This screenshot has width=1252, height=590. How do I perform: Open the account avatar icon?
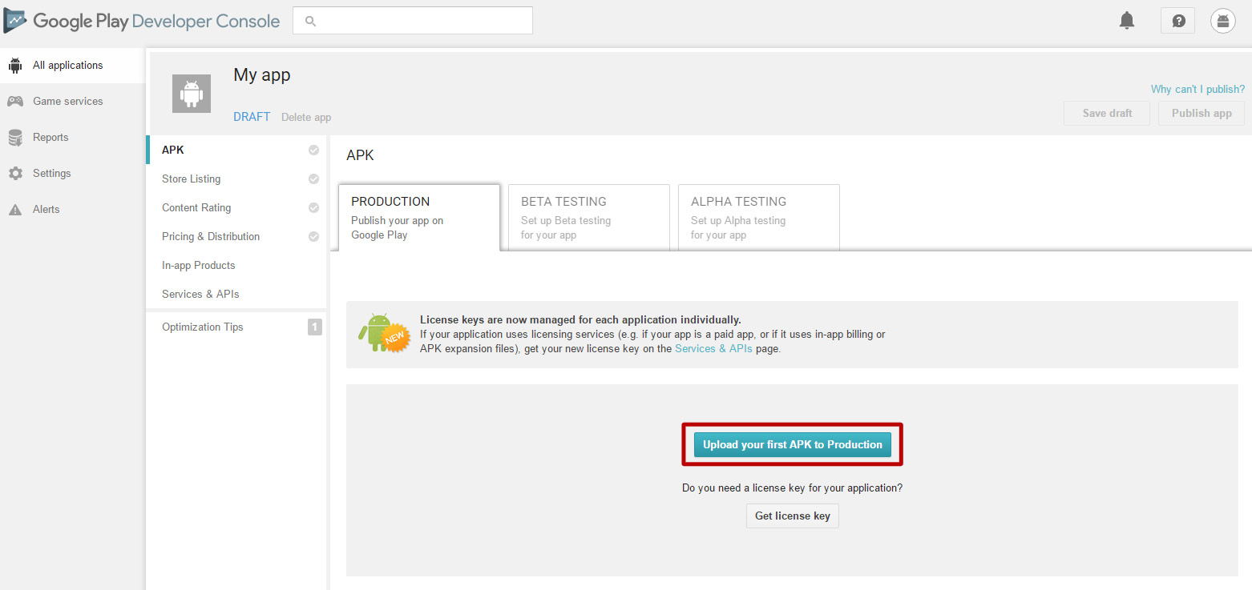(1222, 21)
